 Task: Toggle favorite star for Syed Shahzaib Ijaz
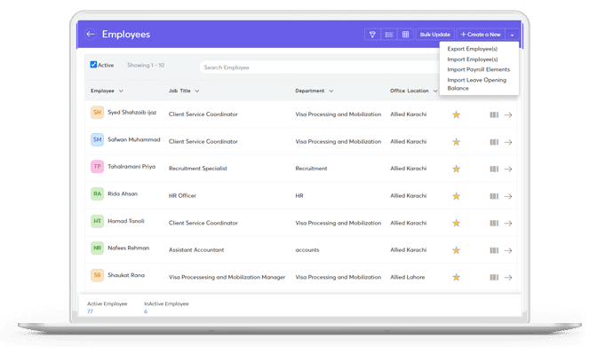(x=456, y=114)
